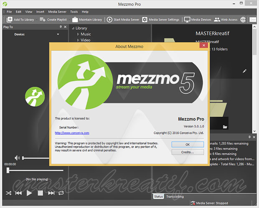Expand the Video tree node

coord(78,40)
